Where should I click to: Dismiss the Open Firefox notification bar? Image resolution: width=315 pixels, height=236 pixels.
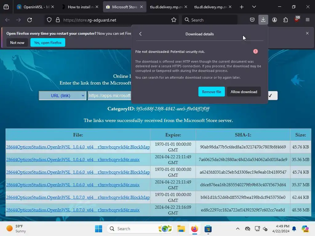307,33
